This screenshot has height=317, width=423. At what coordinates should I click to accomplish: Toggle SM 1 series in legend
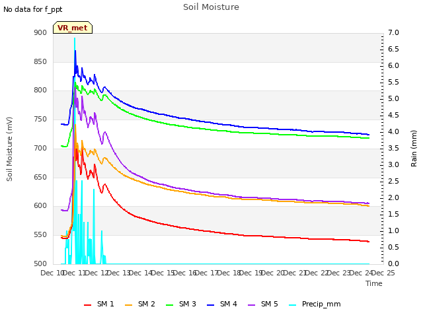pyautogui.click(x=99, y=304)
